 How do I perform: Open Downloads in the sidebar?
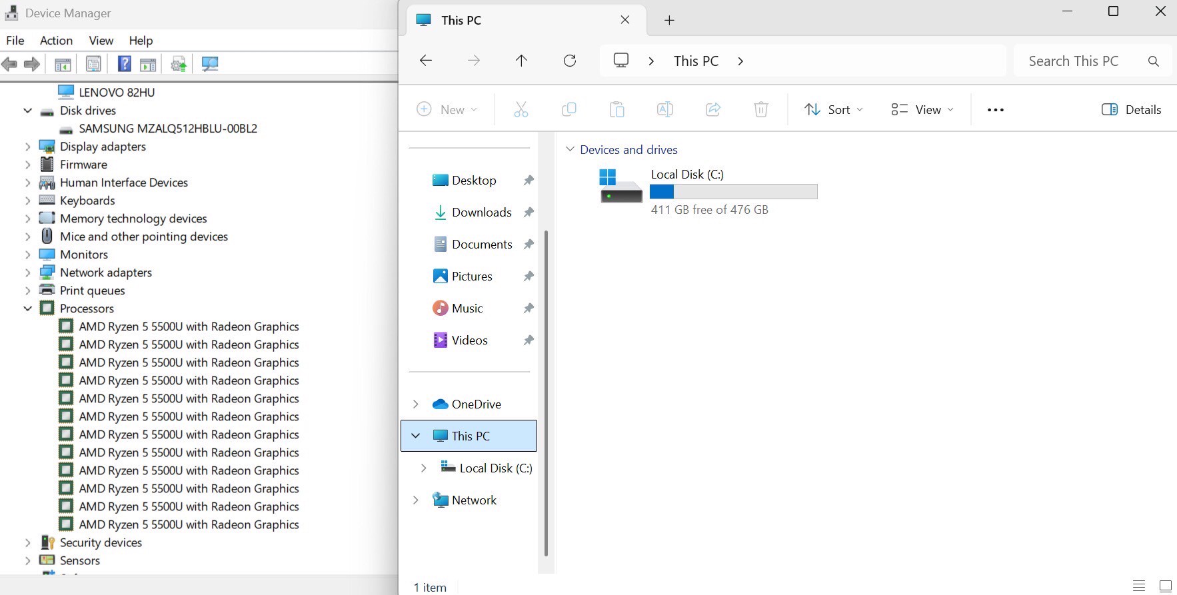click(x=481, y=213)
